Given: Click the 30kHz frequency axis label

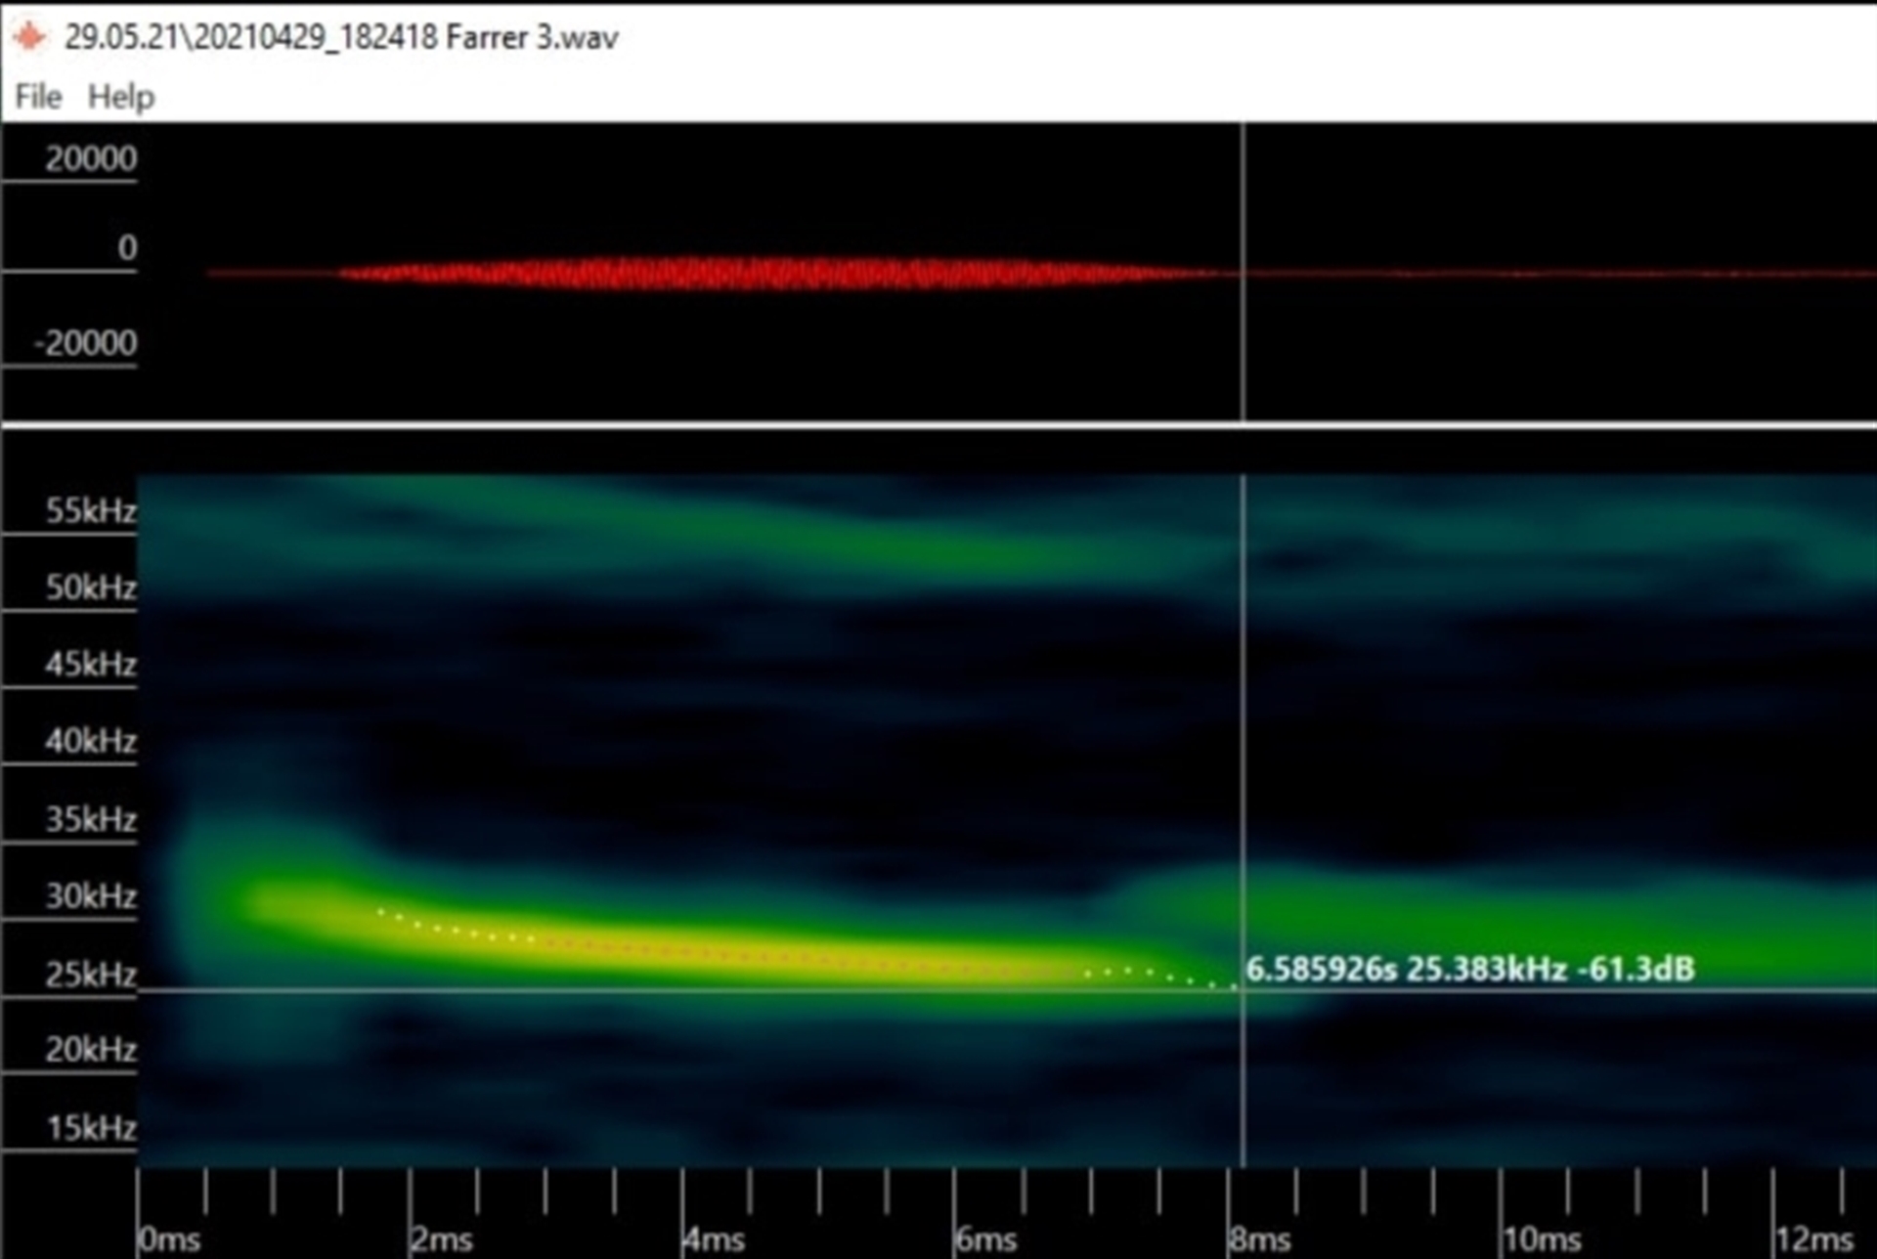Looking at the screenshot, I should point(90,895).
